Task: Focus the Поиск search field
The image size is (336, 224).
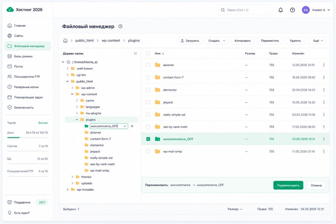Action: point(245,10)
